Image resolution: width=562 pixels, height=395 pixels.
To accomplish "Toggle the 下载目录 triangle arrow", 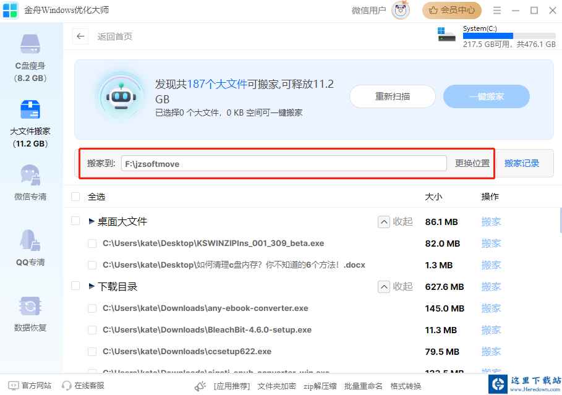I will [92, 286].
